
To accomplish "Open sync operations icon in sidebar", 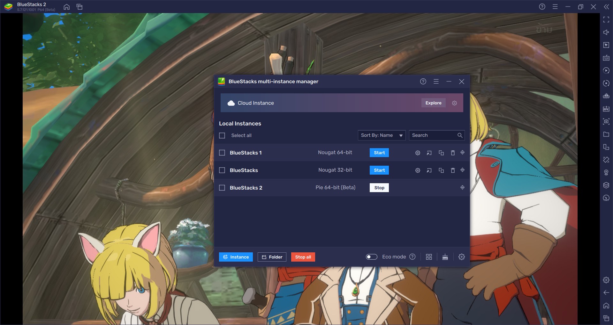I will point(606,83).
